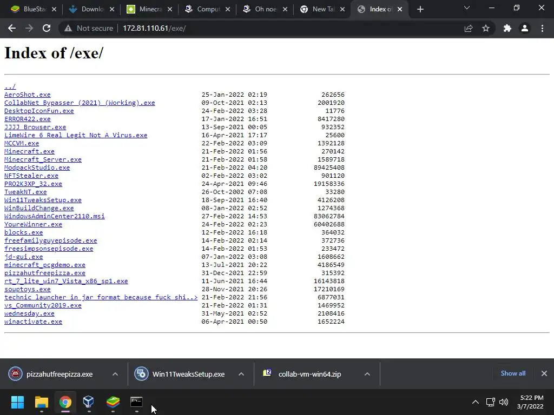This screenshot has height=415, width=554.
Task: Download AeroShot.exe
Action: pos(27,95)
